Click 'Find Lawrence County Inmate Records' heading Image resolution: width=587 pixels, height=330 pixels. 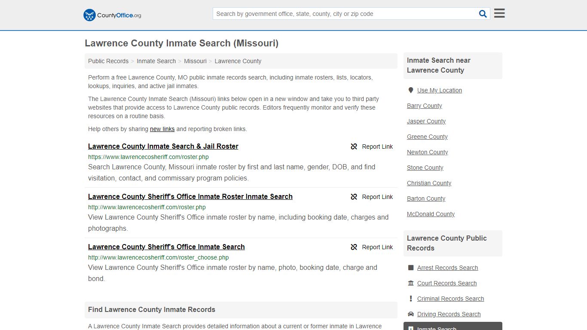point(152,309)
